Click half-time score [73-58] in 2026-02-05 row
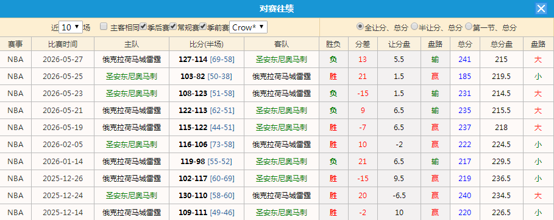554x220 pixels. tap(222, 144)
